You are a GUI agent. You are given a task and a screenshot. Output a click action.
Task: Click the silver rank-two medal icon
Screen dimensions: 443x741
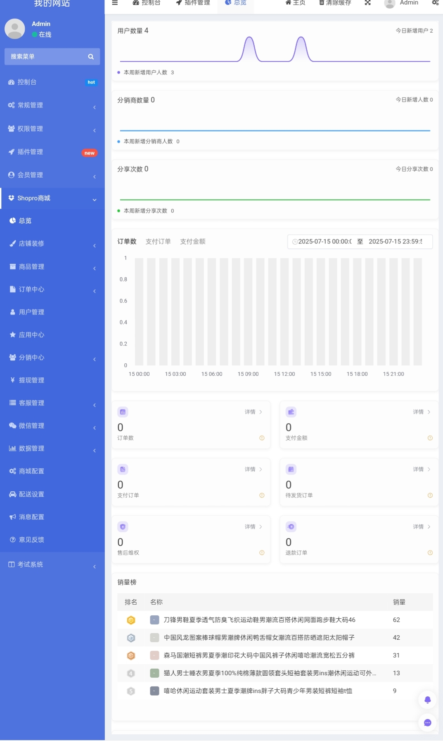(131, 638)
